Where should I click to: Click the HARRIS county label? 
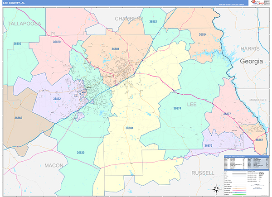(x=250, y=49)
